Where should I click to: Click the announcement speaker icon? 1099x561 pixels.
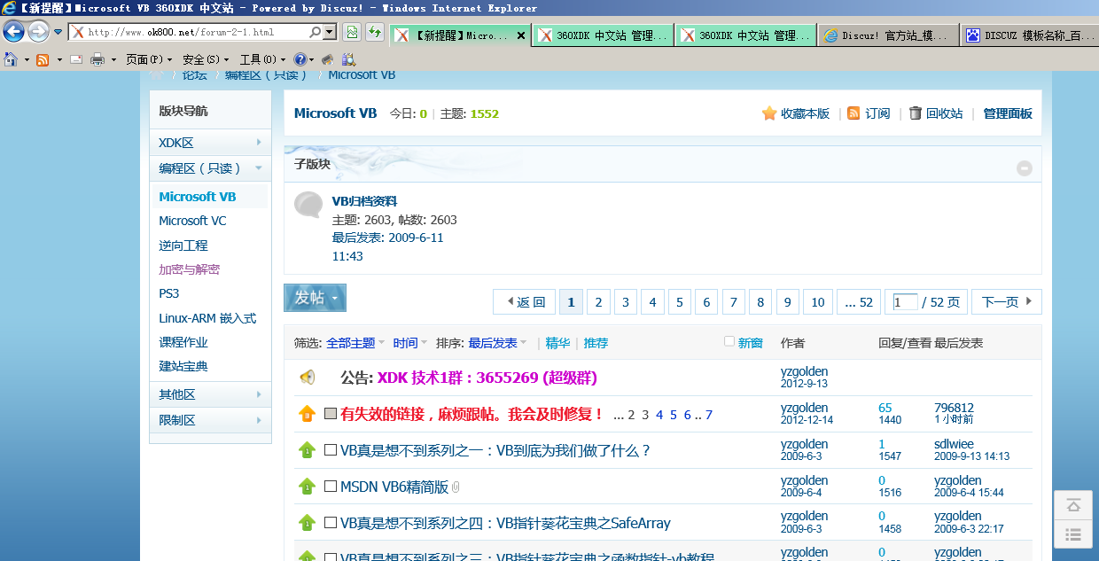(x=307, y=378)
